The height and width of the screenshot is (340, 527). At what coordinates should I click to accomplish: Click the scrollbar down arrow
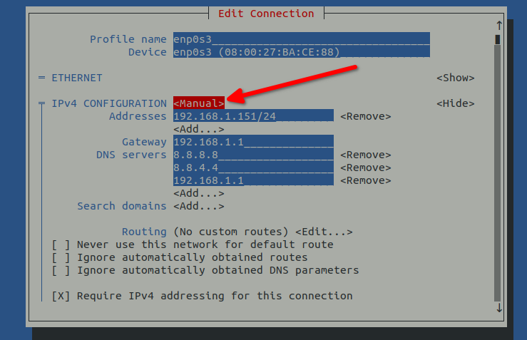(499, 308)
